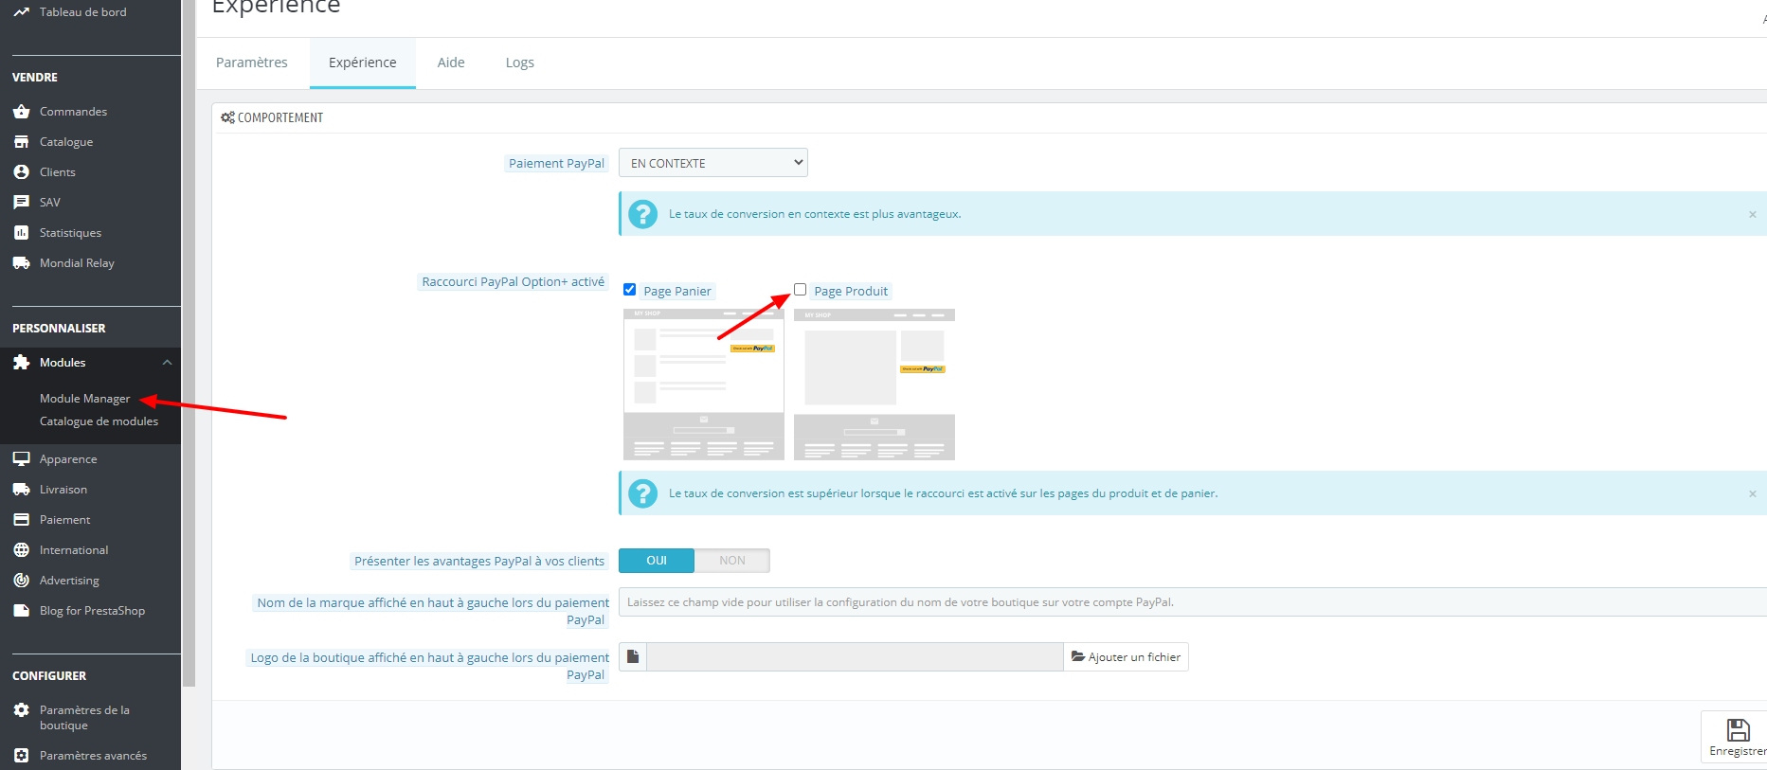The width and height of the screenshot is (1767, 770).
Task: Open the Livraison section
Action: click(63, 490)
